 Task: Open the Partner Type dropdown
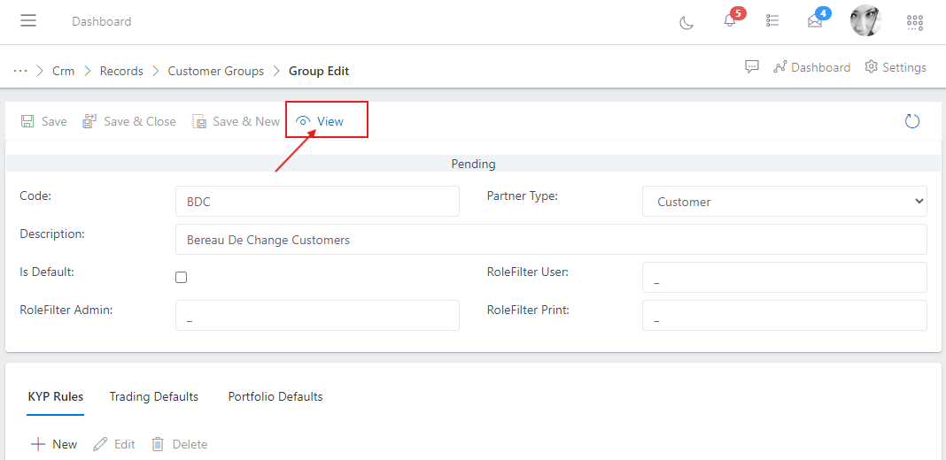point(784,202)
